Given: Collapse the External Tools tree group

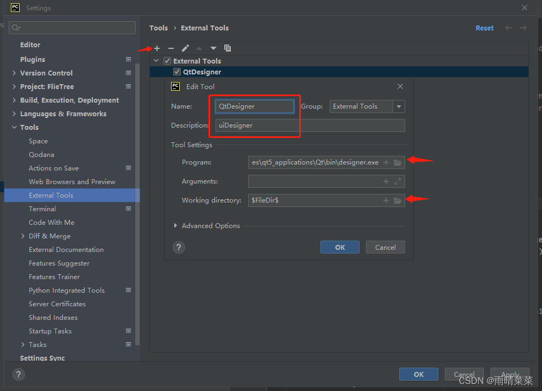Looking at the screenshot, I should 156,61.
